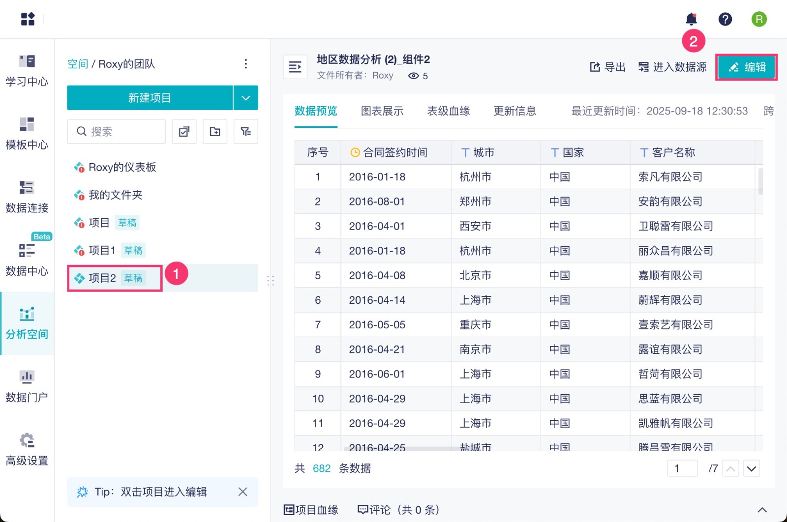Close the double-click tip banner
This screenshot has height=522, width=787.
coord(242,492)
